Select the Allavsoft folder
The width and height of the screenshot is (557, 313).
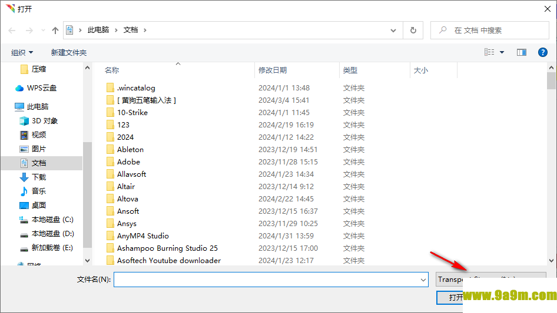[x=131, y=174]
